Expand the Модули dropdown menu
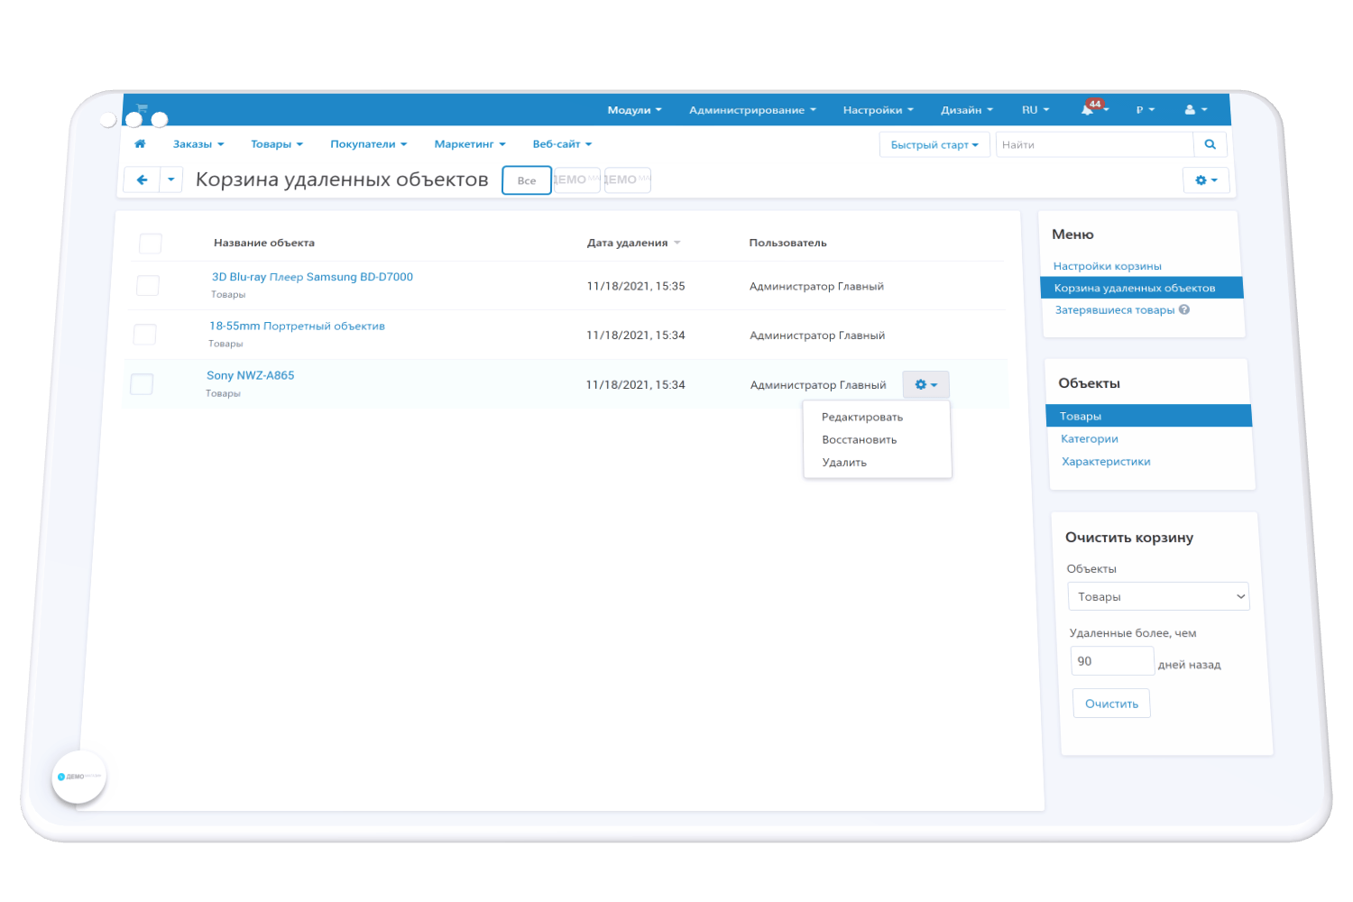 [634, 110]
